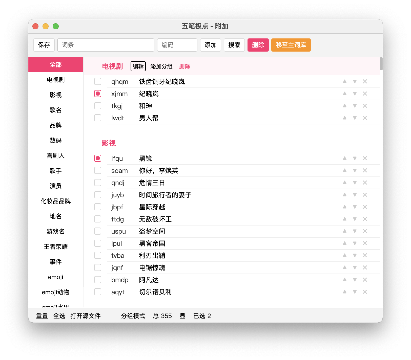The height and width of the screenshot is (360, 411).
Task: Move 无敌破坏王 entry up
Action: click(345, 219)
